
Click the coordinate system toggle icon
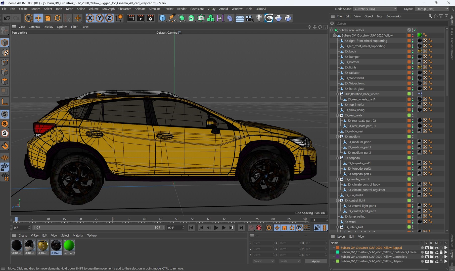point(119,18)
